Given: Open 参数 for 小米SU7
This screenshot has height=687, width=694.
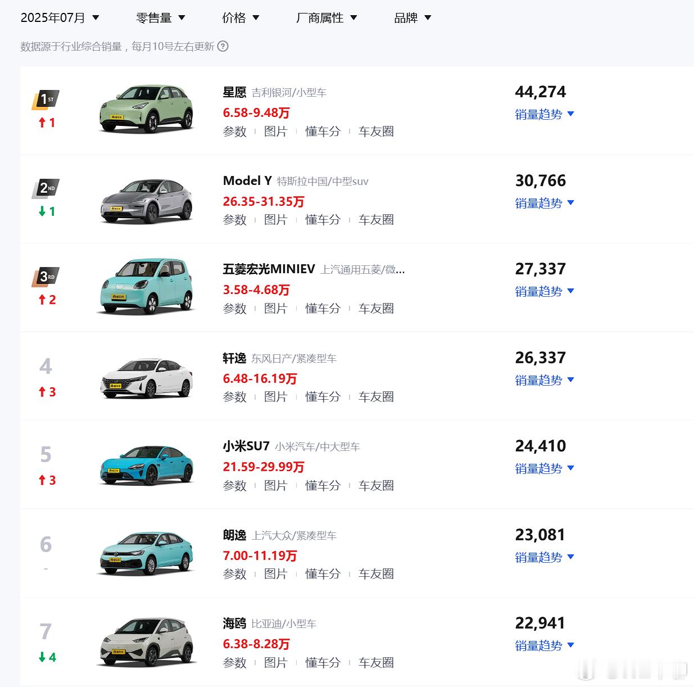Looking at the screenshot, I should 235,486.
